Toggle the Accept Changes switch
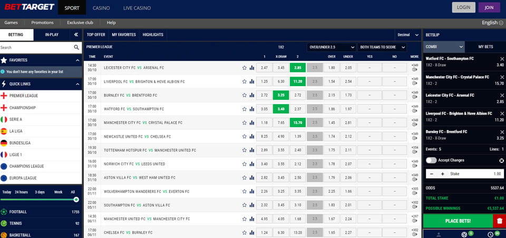 point(431,160)
